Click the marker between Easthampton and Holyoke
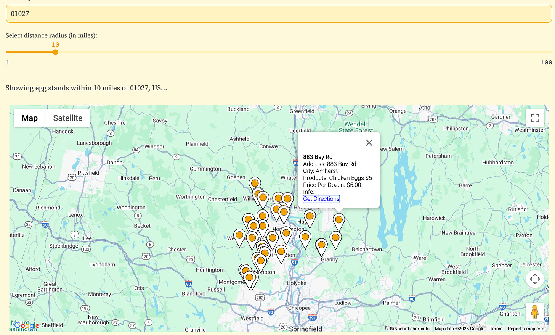Image resolution: width=555 pixels, height=335 pixels. click(x=281, y=252)
